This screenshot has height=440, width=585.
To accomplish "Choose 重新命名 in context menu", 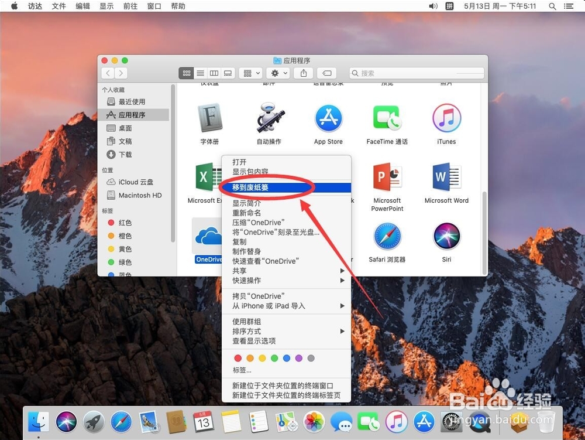I will (286, 213).
